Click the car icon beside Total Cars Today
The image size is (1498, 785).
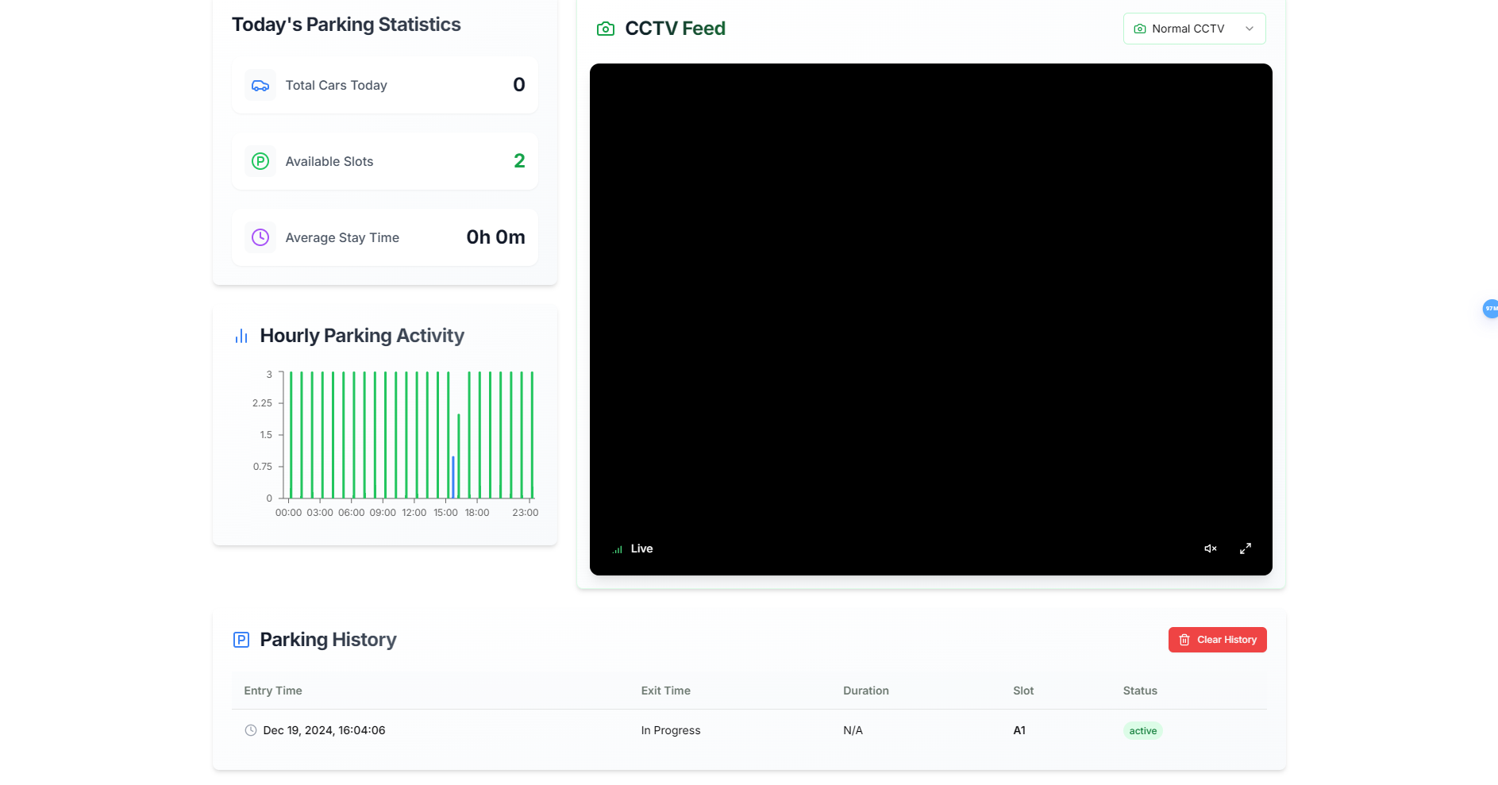pyautogui.click(x=260, y=85)
